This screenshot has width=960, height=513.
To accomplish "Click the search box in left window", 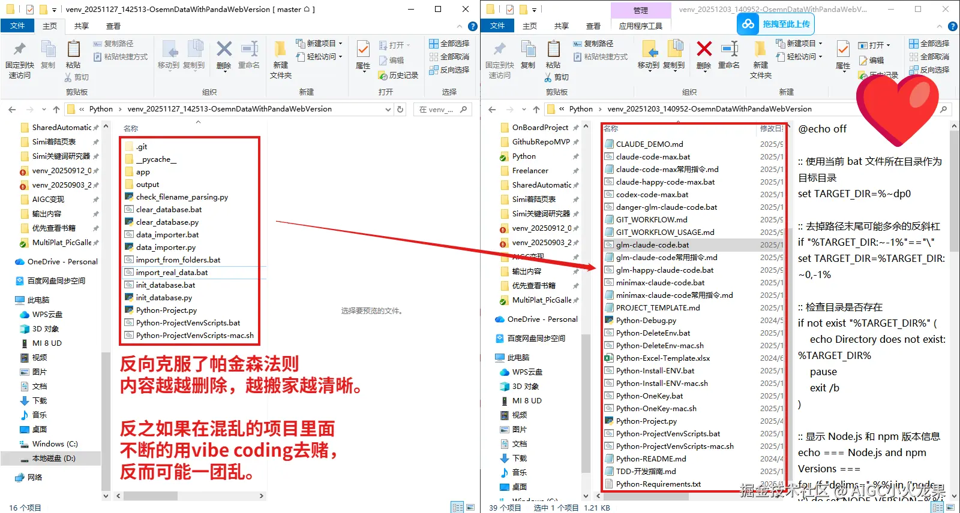I will 442,109.
